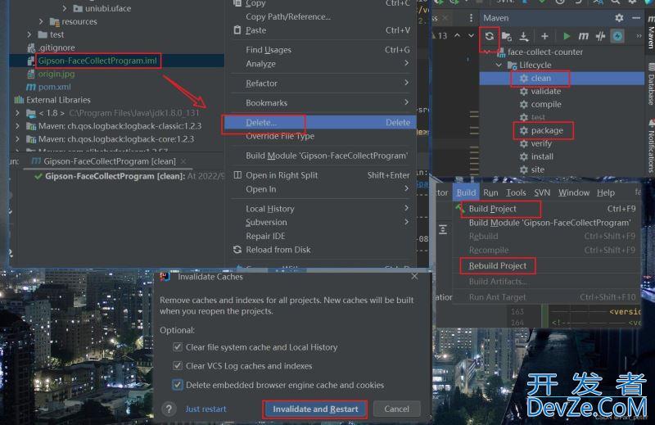Click the Open in Right Split icon
This screenshot has width=655, height=425.
(x=237, y=175)
